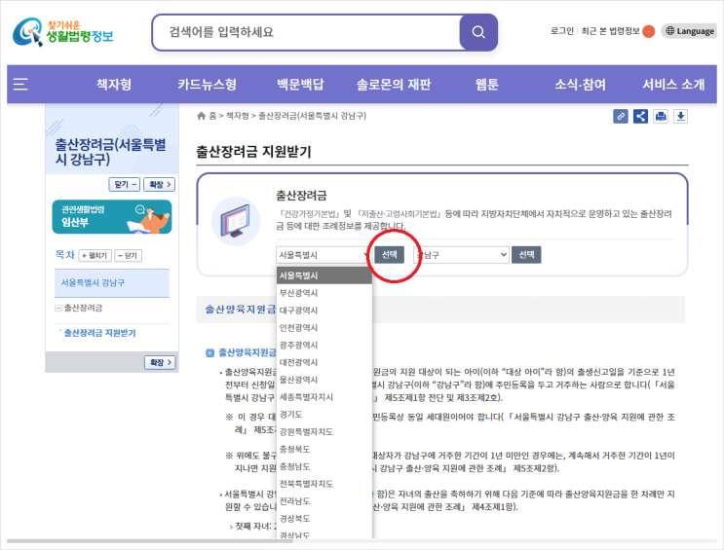Image resolution: width=724 pixels, height=550 pixels.
Task: Open the 책자형 menu
Action: click(x=114, y=84)
